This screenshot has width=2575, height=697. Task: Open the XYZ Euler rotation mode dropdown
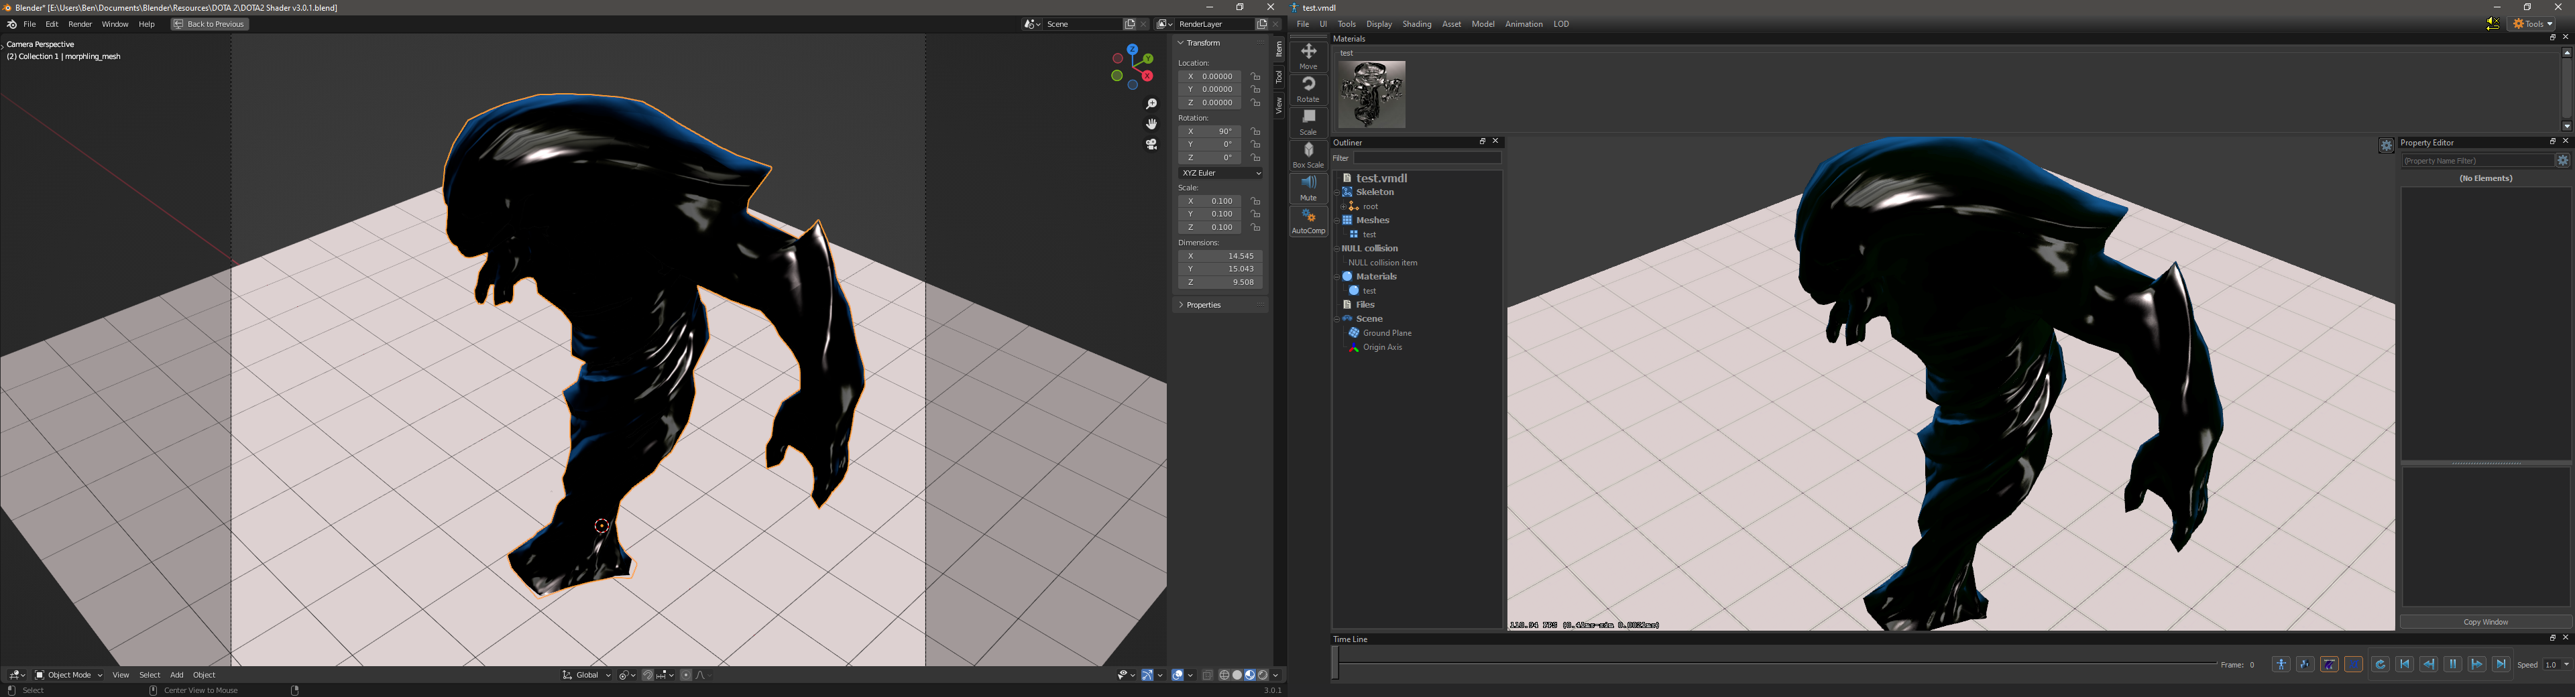[x=1220, y=174]
